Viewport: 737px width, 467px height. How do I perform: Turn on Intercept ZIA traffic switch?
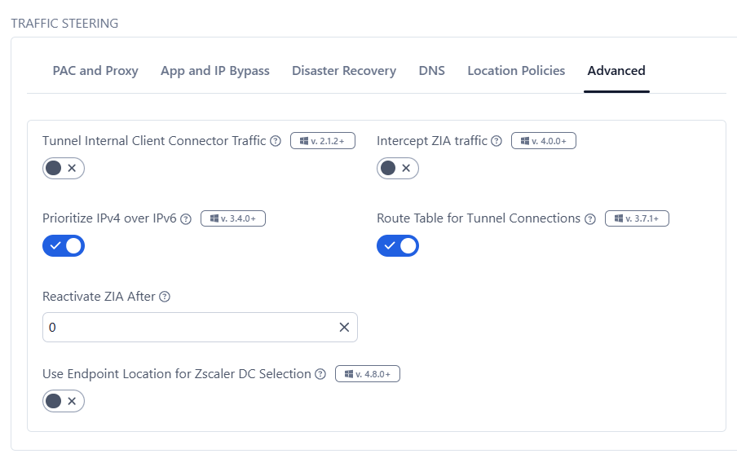pyautogui.click(x=398, y=168)
